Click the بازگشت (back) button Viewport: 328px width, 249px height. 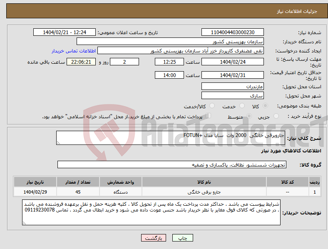click(x=154, y=238)
